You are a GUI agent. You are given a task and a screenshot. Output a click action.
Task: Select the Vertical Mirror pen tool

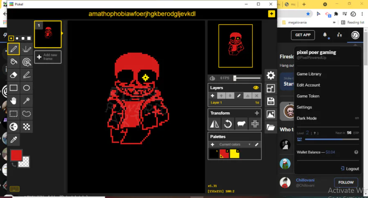coord(26,49)
